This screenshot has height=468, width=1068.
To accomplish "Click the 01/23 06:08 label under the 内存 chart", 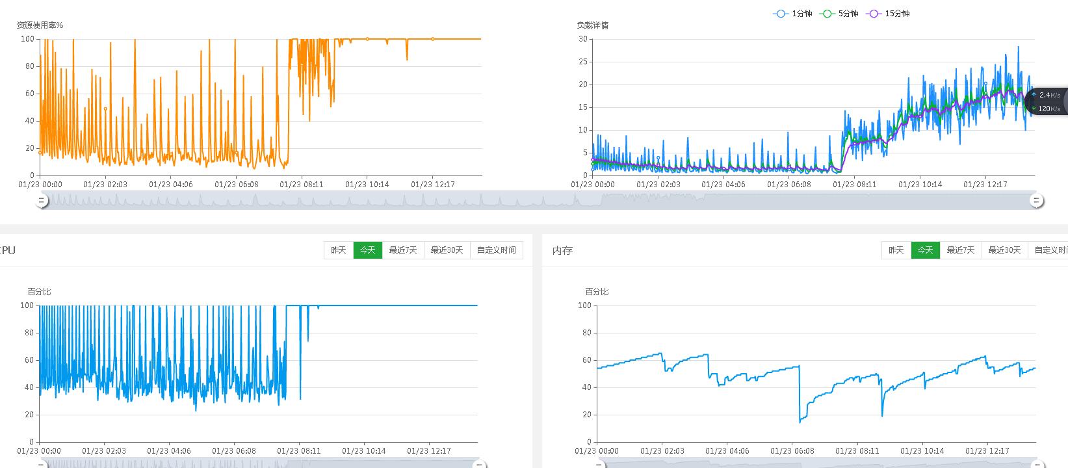I will (x=792, y=451).
